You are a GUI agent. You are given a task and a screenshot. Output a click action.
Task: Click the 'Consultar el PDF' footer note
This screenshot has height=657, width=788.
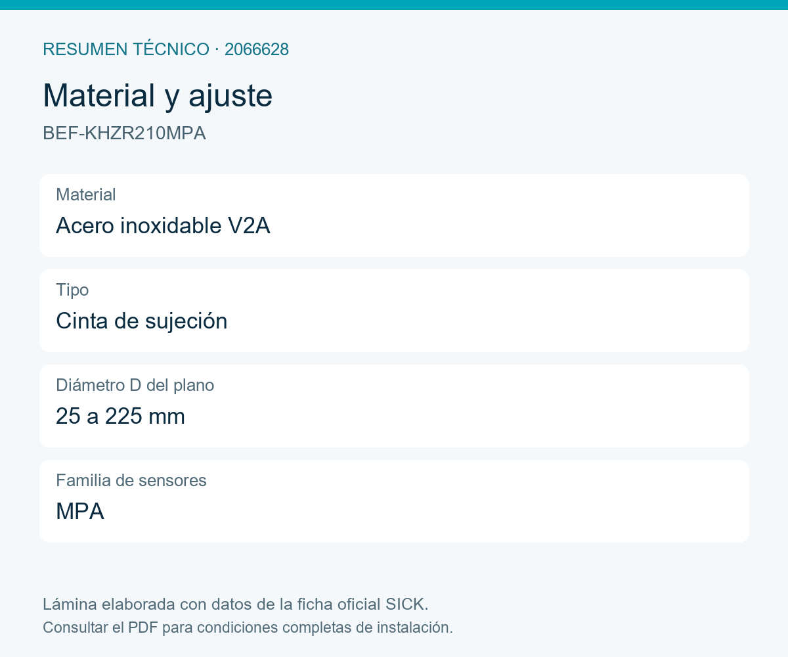pyautogui.click(x=248, y=627)
